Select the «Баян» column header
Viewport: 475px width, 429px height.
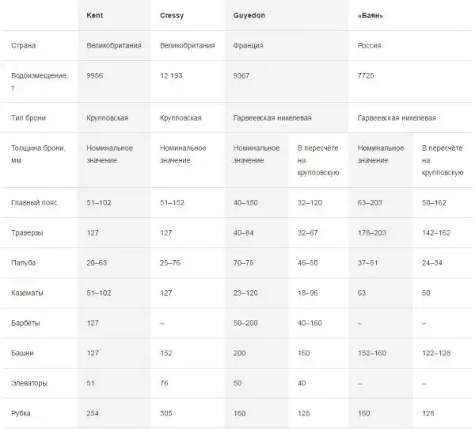pos(370,15)
